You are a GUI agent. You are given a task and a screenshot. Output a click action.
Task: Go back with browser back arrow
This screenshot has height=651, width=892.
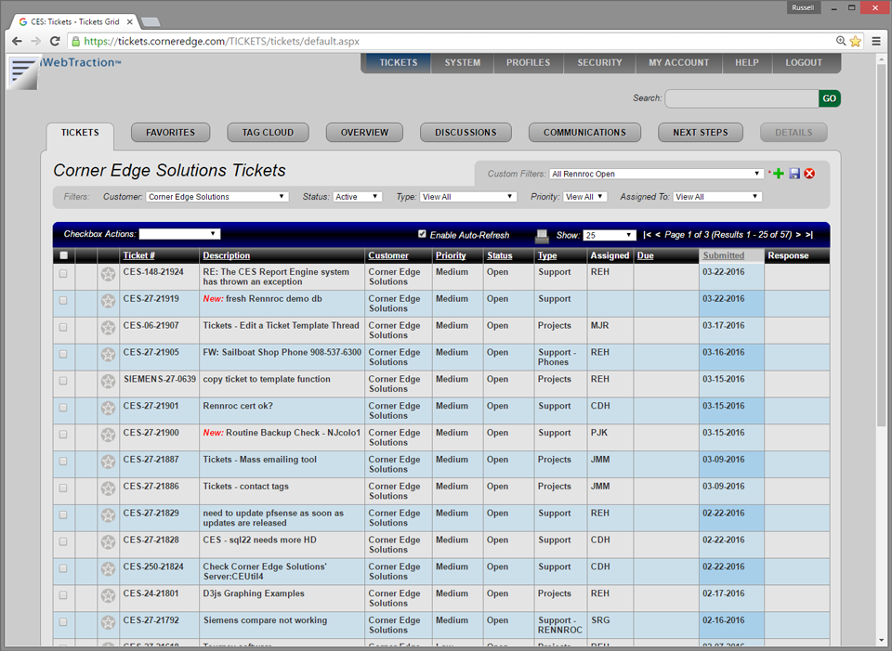[17, 41]
